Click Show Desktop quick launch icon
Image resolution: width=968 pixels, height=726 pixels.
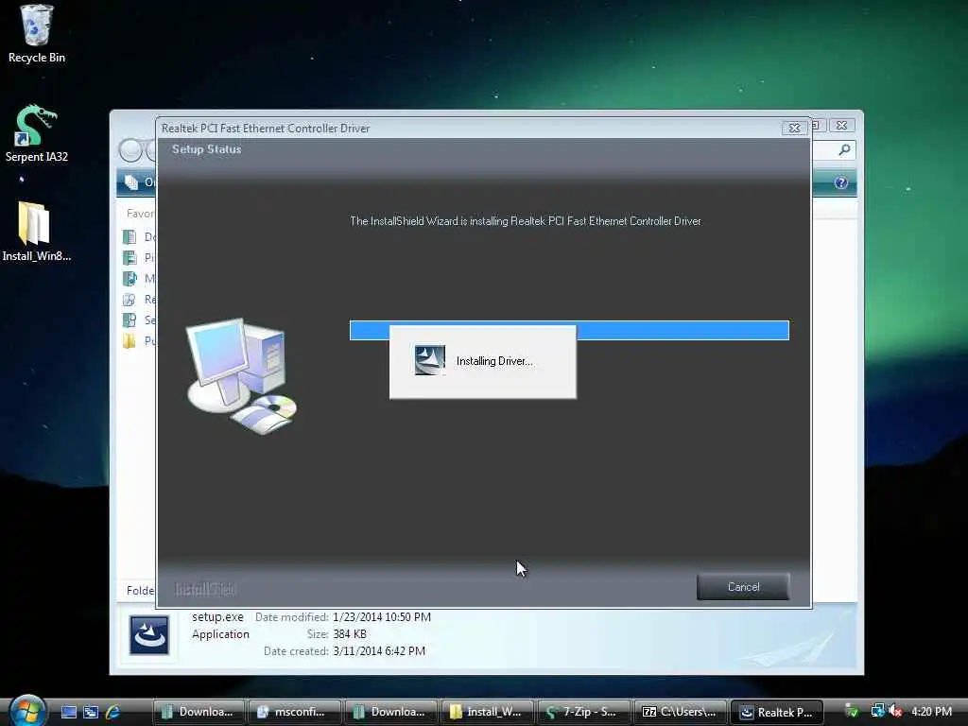click(x=68, y=712)
